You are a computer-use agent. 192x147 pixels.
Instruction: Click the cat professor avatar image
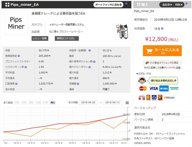coord(122,32)
